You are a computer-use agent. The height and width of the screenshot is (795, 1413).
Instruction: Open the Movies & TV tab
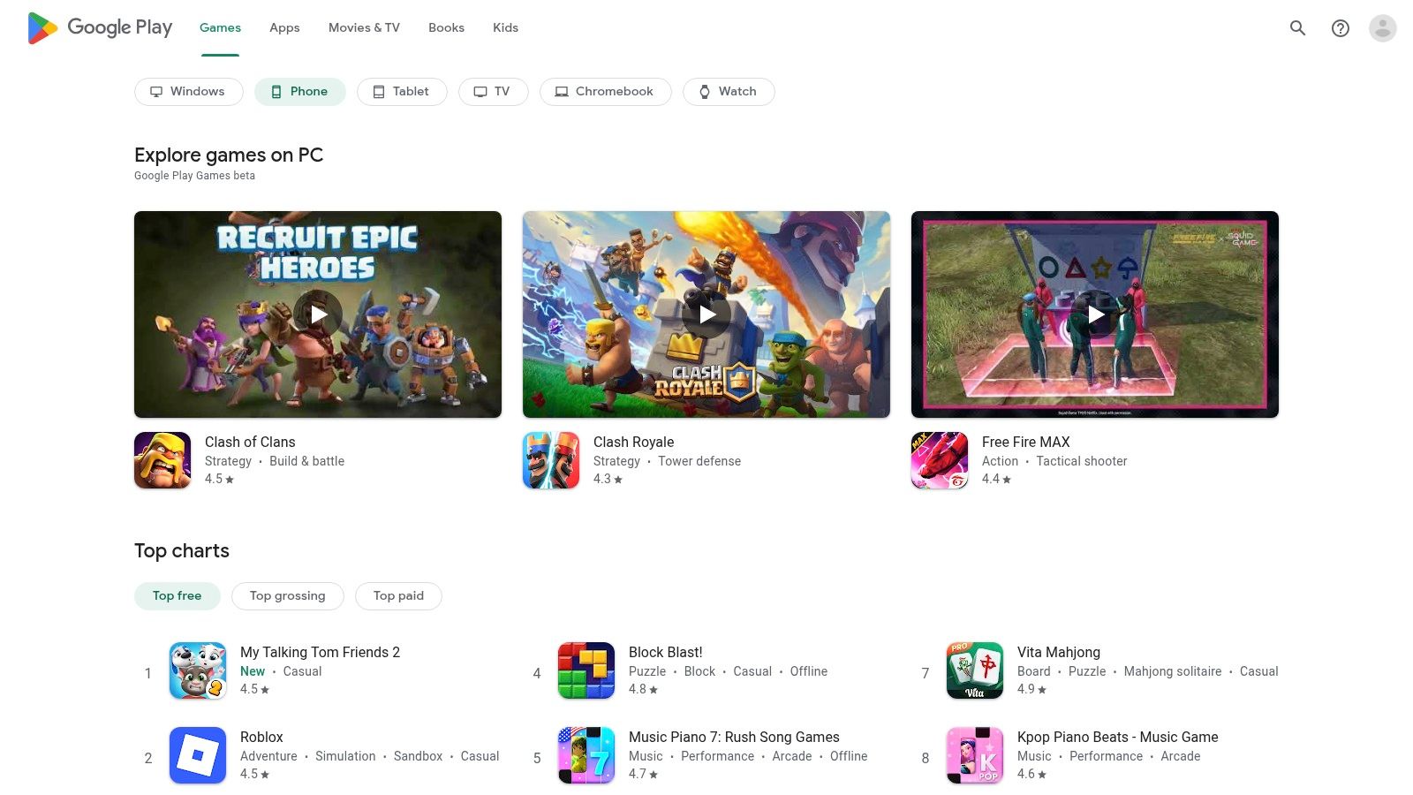click(x=364, y=27)
